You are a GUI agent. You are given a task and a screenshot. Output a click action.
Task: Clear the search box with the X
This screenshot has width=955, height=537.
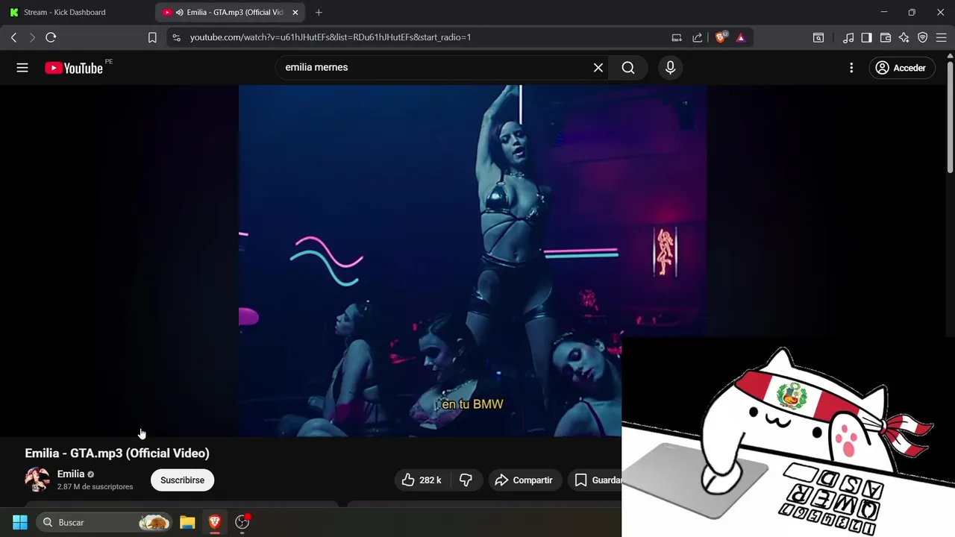coord(598,68)
